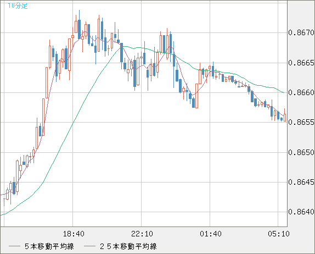Click the 05:10 time axis label
315x254 pixels.
pos(279,234)
